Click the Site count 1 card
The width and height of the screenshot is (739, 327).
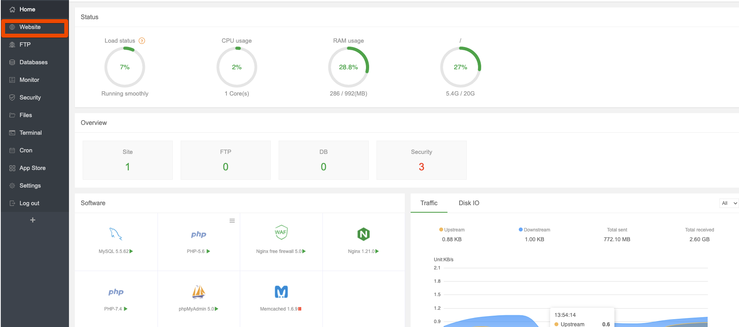point(128,160)
